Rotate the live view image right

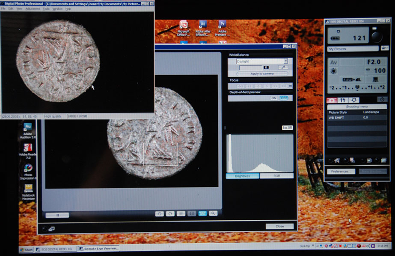(170, 214)
